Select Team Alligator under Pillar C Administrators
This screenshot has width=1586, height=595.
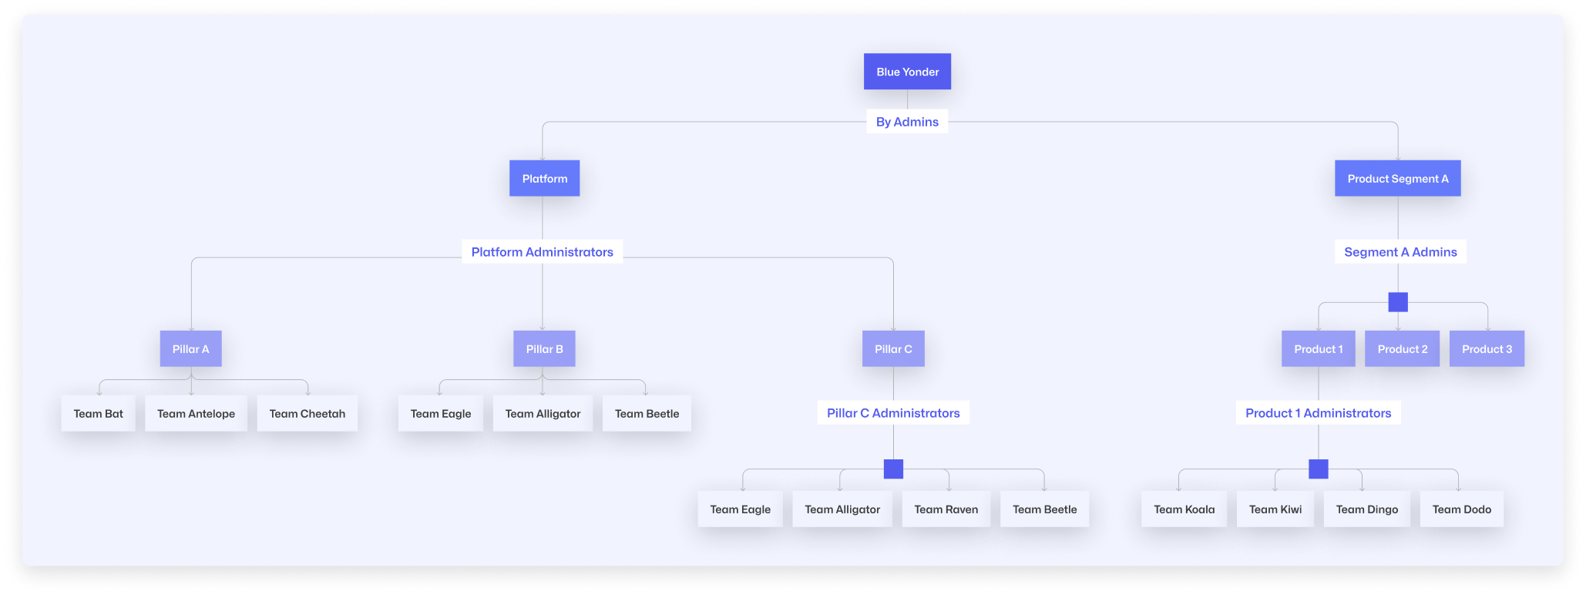pyautogui.click(x=842, y=509)
